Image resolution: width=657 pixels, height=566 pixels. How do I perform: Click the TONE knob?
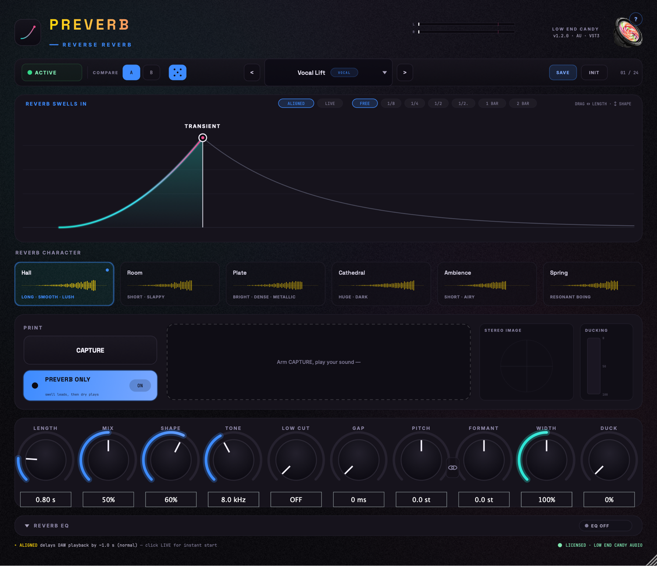[233, 460]
